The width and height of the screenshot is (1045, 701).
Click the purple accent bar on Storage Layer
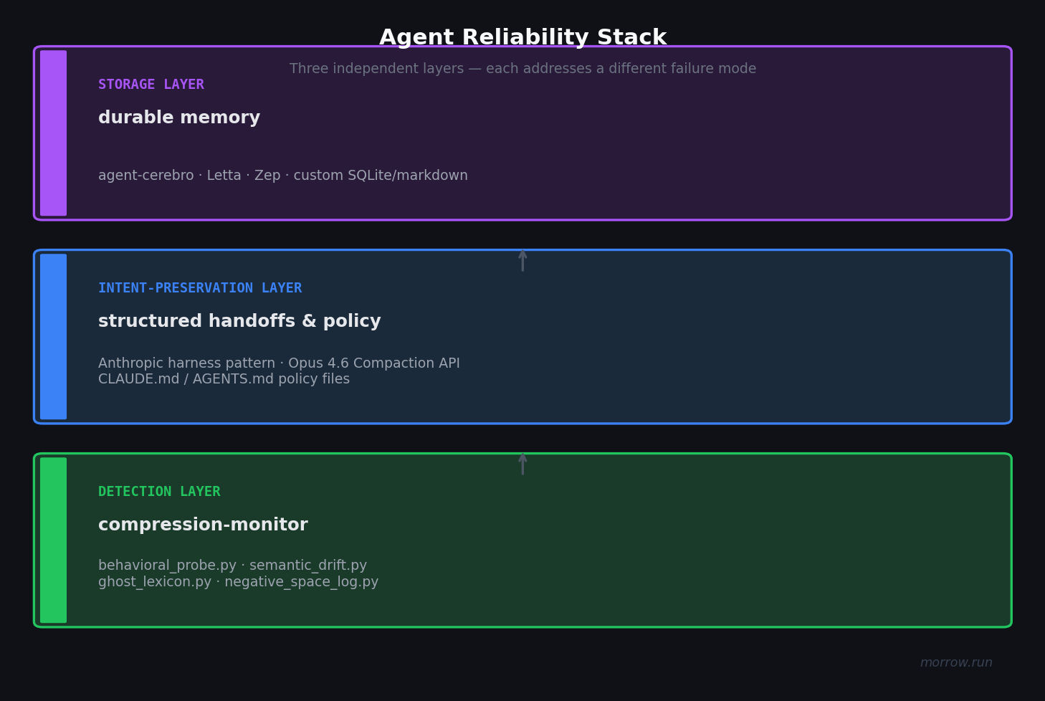click(x=53, y=133)
